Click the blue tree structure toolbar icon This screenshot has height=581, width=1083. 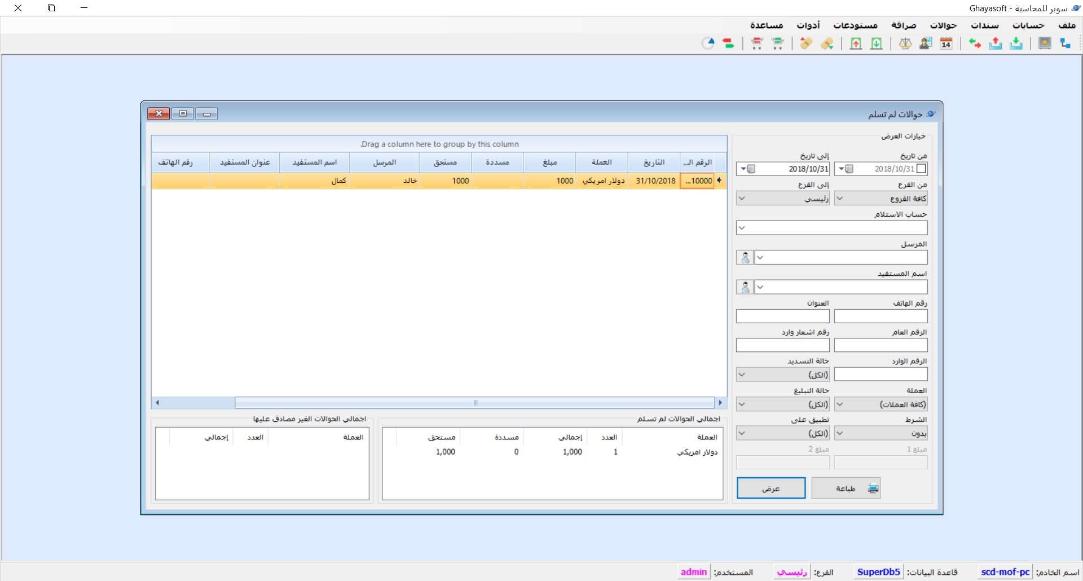tap(1065, 43)
